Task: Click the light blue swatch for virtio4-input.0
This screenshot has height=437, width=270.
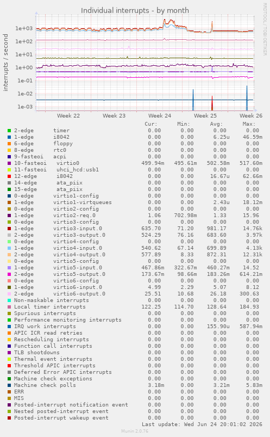Action: (x=9, y=248)
